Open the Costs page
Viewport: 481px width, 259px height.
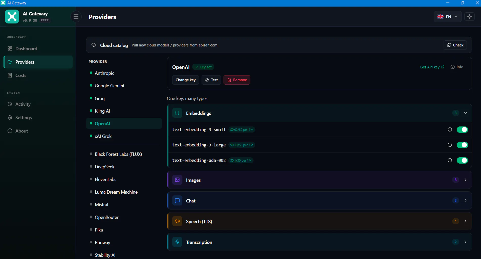(38, 75)
